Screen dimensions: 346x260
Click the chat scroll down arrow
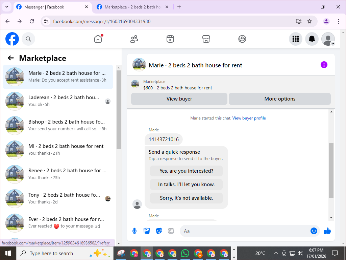(x=331, y=218)
